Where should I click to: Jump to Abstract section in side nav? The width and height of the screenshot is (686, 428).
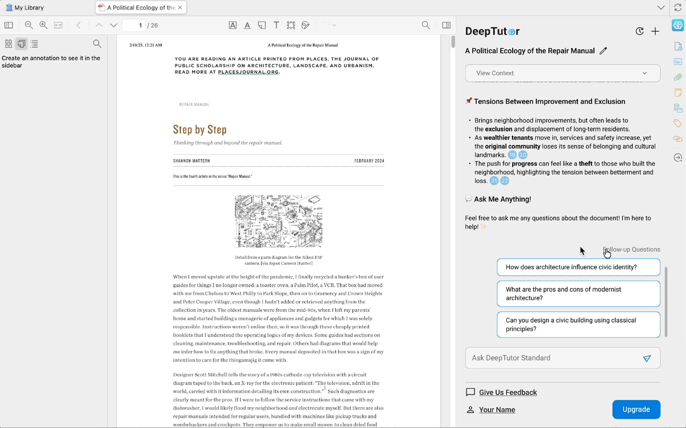pyautogui.click(x=678, y=62)
